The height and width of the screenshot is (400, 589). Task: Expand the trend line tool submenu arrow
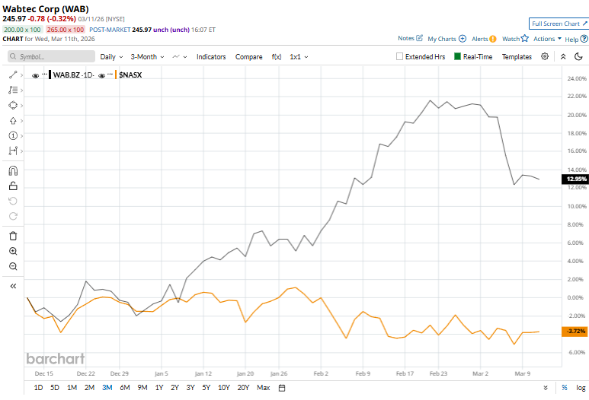(21, 75)
